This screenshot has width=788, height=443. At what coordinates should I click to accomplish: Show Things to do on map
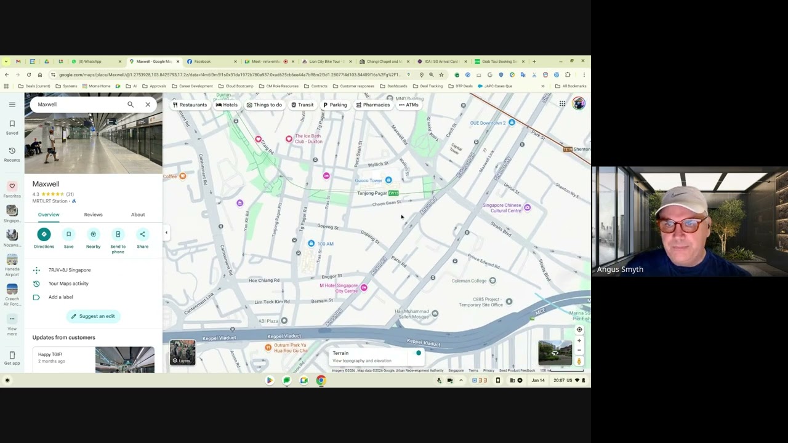264,105
